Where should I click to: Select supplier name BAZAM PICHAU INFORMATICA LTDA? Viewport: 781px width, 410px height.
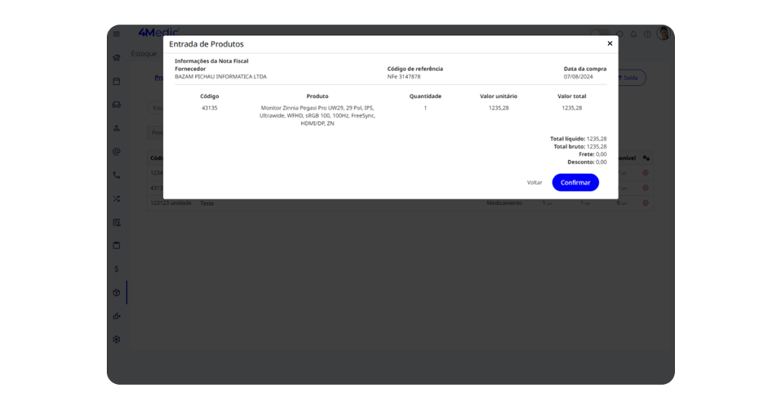tap(220, 77)
